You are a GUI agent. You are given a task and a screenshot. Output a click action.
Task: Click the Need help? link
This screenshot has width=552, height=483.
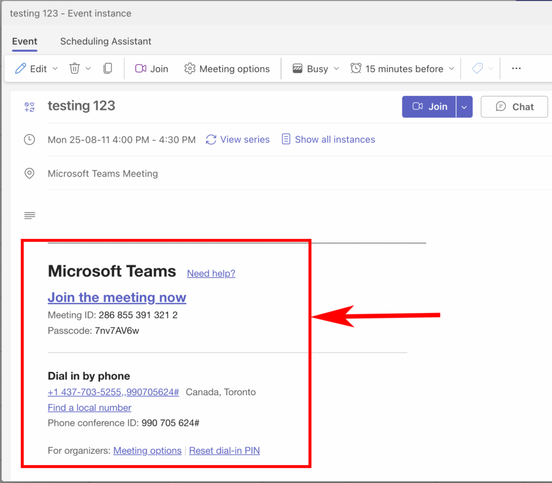pos(211,273)
